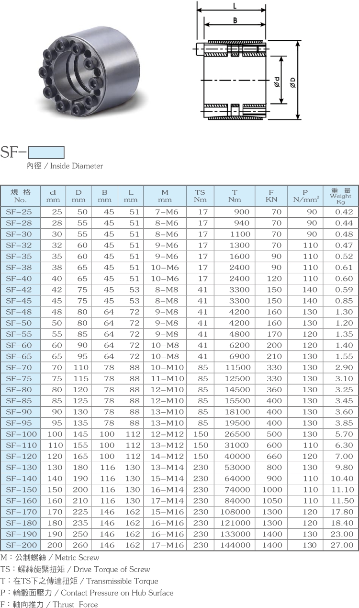Click 'P: Contact Pressure on Hub Surface' legend
This screenshot has width=359, height=608.
[87, 593]
